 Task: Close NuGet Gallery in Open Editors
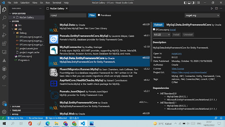14,17
